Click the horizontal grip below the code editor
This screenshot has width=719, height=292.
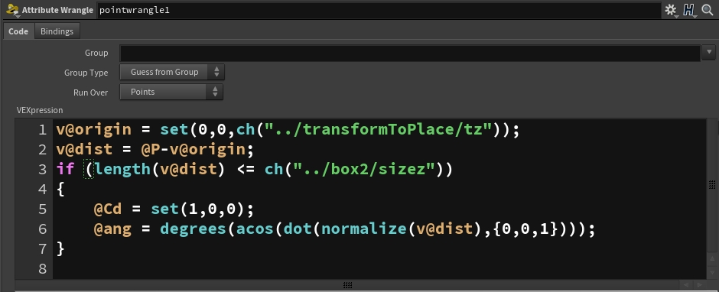coord(347,285)
